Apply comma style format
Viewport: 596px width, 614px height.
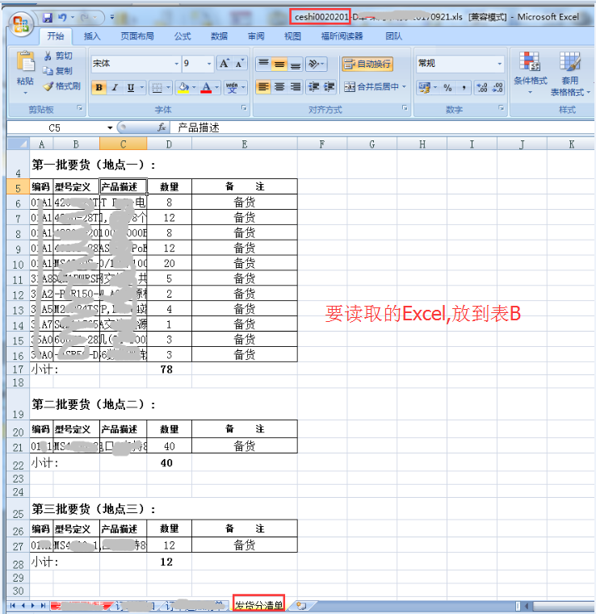point(464,88)
